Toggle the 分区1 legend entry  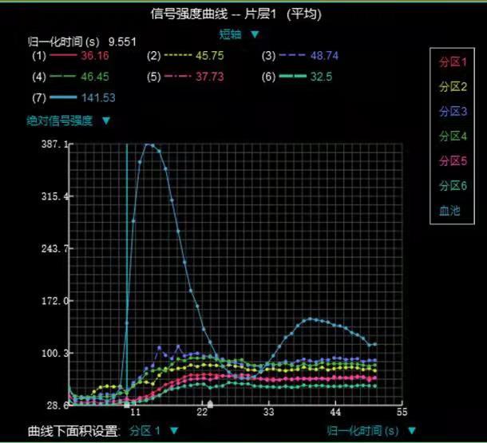tap(452, 61)
